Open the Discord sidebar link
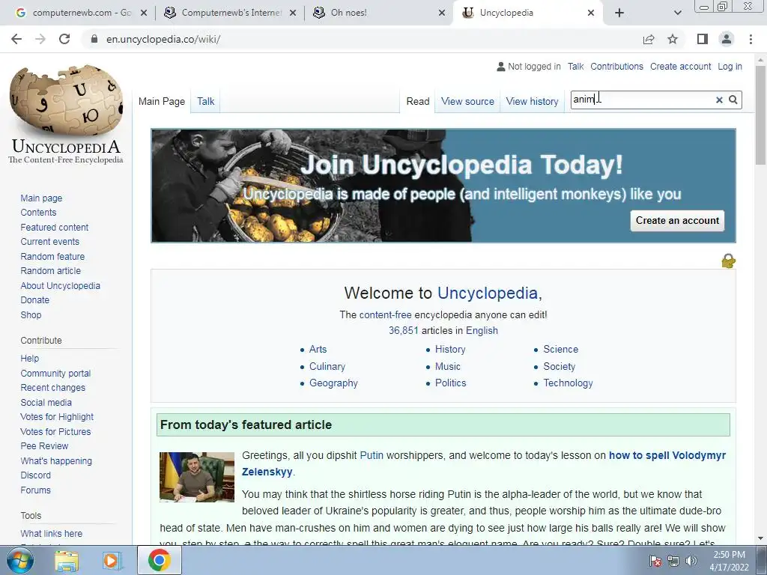 pos(35,475)
